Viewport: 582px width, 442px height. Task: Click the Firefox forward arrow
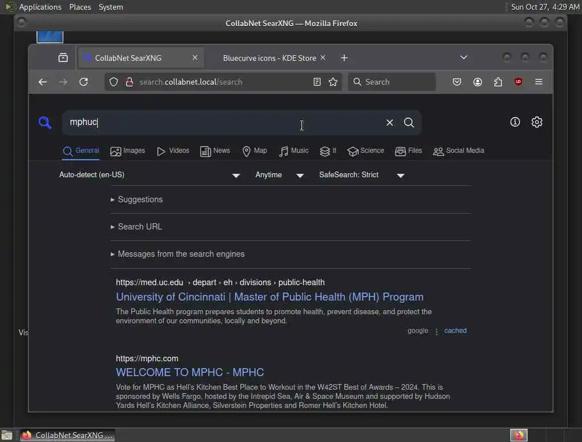[x=63, y=82]
